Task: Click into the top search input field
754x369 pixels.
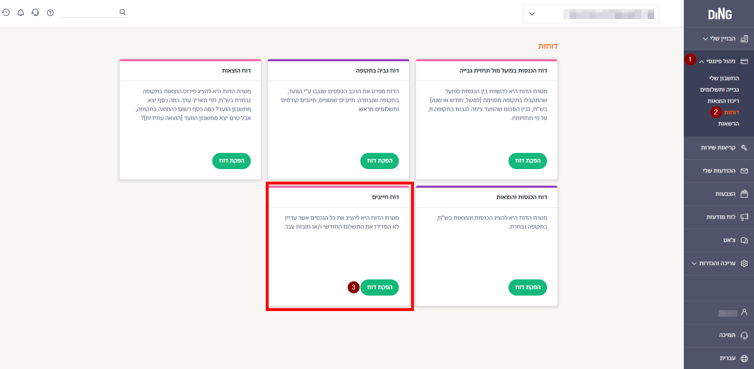Action: coord(89,12)
